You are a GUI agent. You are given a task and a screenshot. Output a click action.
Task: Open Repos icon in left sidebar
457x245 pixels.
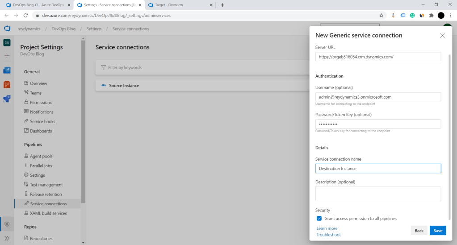(7, 84)
